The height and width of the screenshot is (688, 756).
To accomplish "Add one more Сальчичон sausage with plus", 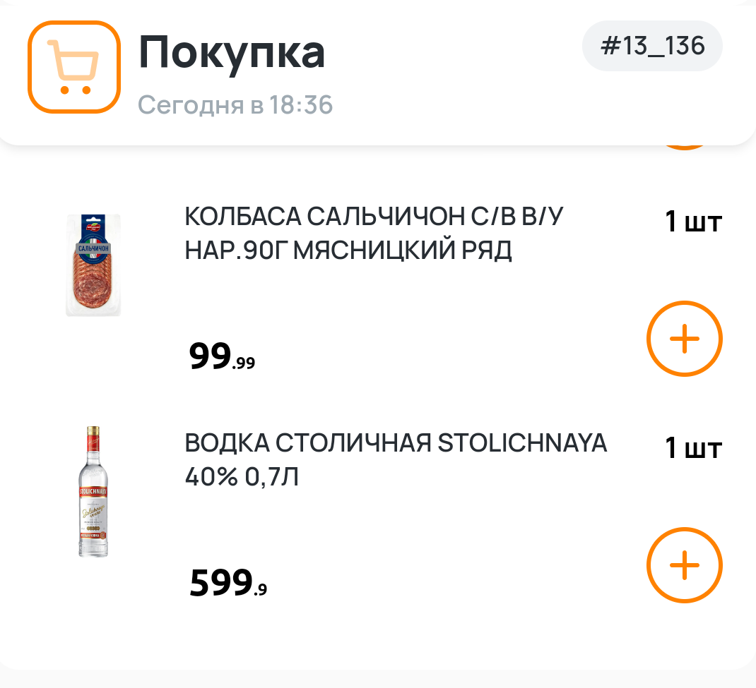I will pyautogui.click(x=684, y=339).
